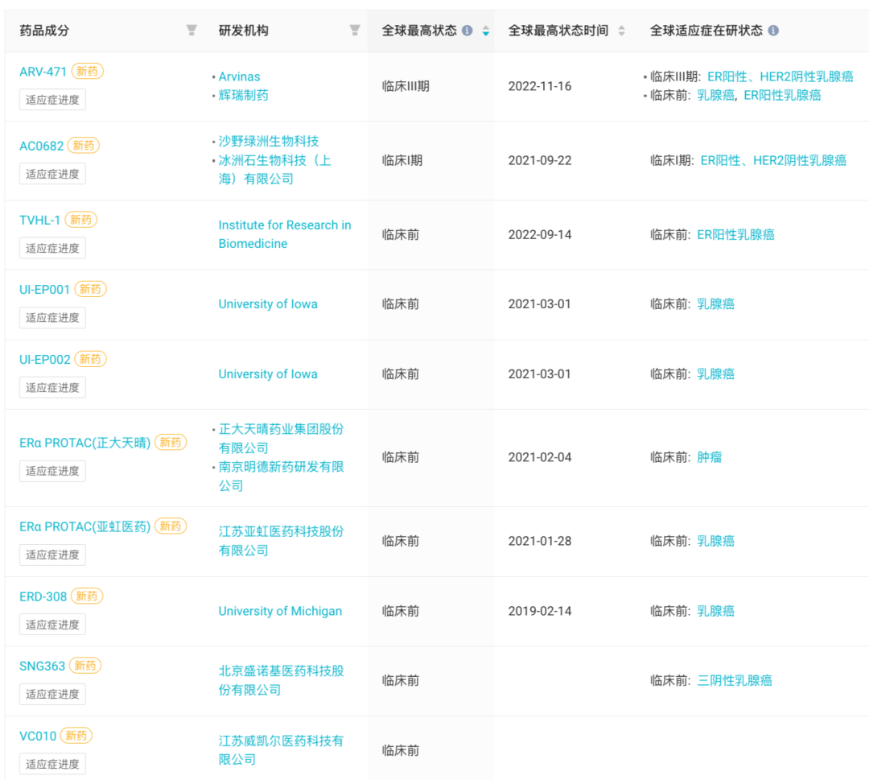Image resolution: width=869 pixels, height=780 pixels.
Task: Open 乳腺癌 preclinical link in ARV-471 row
Action: [x=715, y=95]
